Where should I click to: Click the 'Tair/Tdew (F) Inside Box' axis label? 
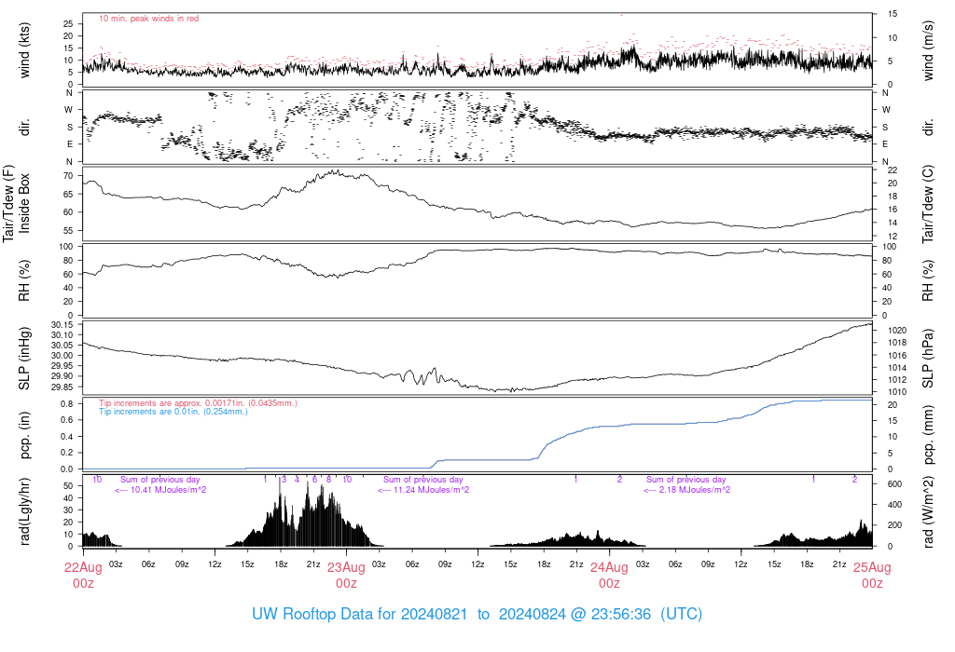(x=16, y=203)
